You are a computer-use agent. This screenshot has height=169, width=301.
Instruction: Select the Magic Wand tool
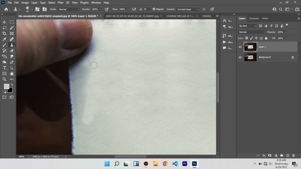12,28
